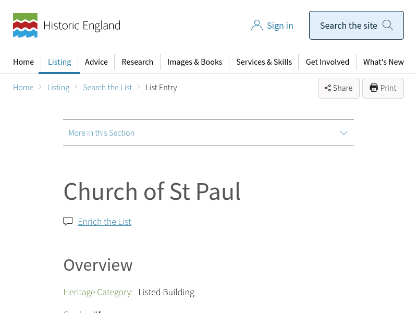
Task: Click the Sign in link
Action: point(280,26)
